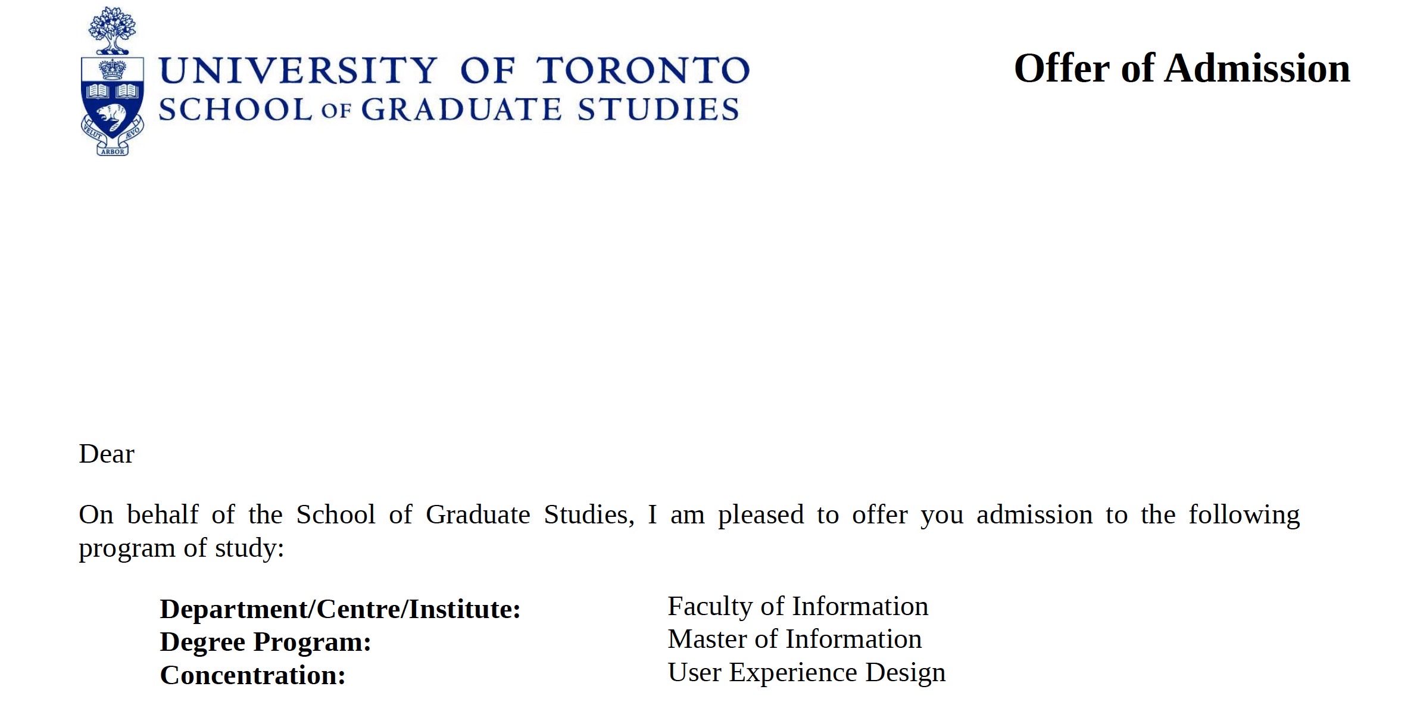Image resolution: width=1417 pixels, height=705 pixels.
Task: Click the Master of Information value
Action: [x=795, y=639]
